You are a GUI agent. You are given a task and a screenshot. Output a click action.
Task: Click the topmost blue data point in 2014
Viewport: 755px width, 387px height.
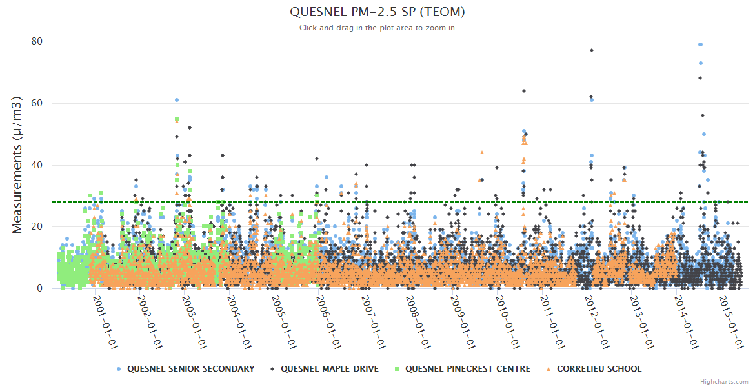[700, 45]
